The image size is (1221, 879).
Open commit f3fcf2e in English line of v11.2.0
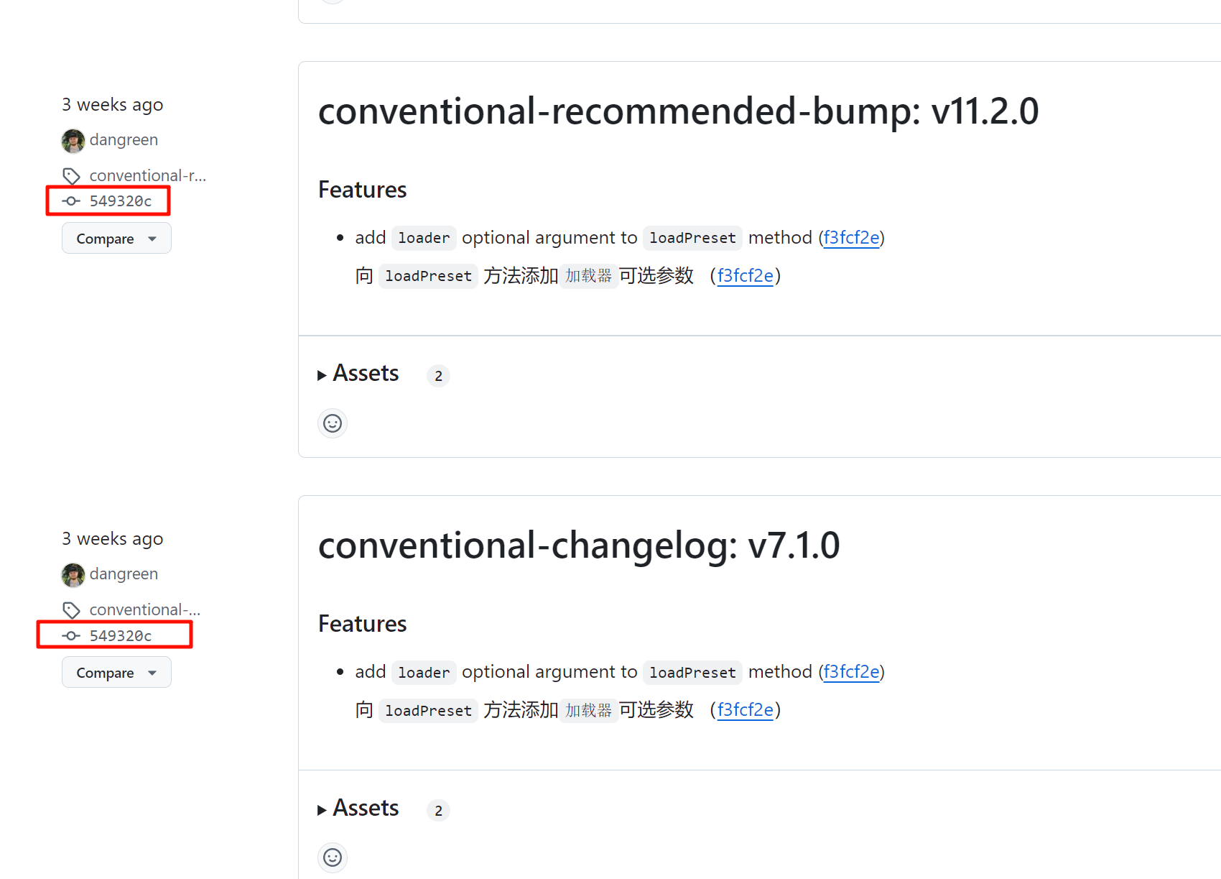[x=851, y=238]
